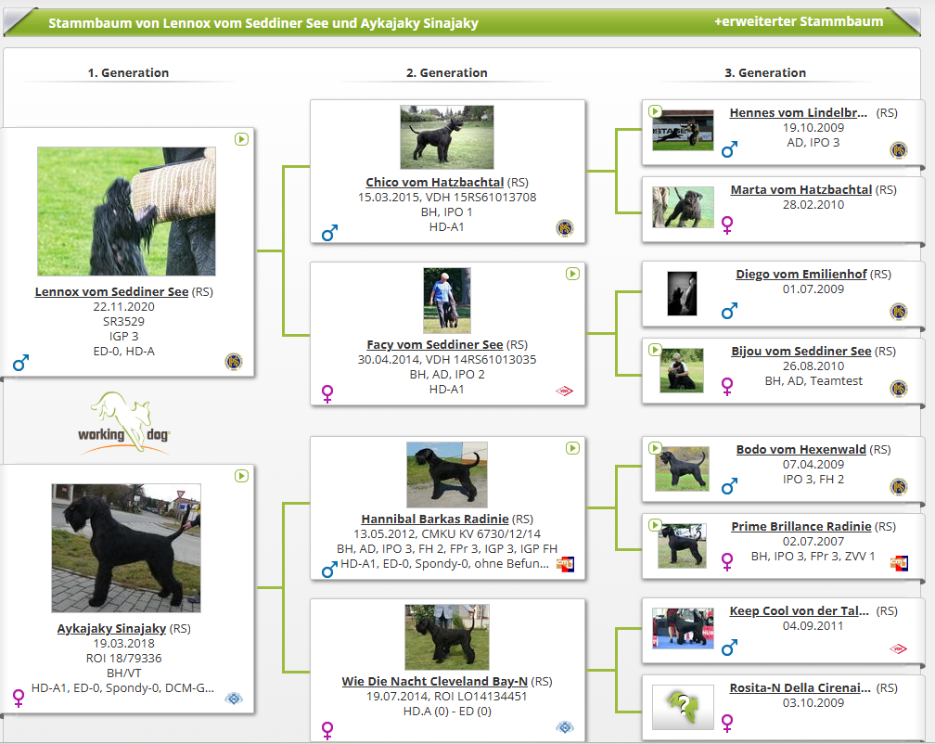Open Prime Brillance Radinie link
The image size is (935, 744).
tap(801, 526)
